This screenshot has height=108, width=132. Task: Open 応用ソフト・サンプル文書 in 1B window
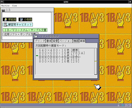tap(21, 34)
